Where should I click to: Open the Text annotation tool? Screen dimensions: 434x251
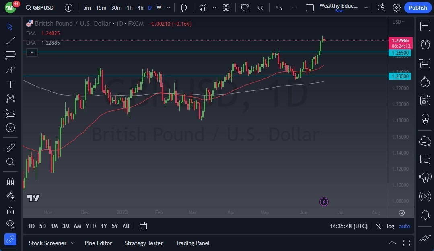[x=10, y=84]
